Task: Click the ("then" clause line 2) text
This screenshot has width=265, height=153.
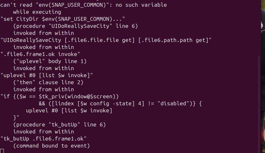Action: click(48, 82)
